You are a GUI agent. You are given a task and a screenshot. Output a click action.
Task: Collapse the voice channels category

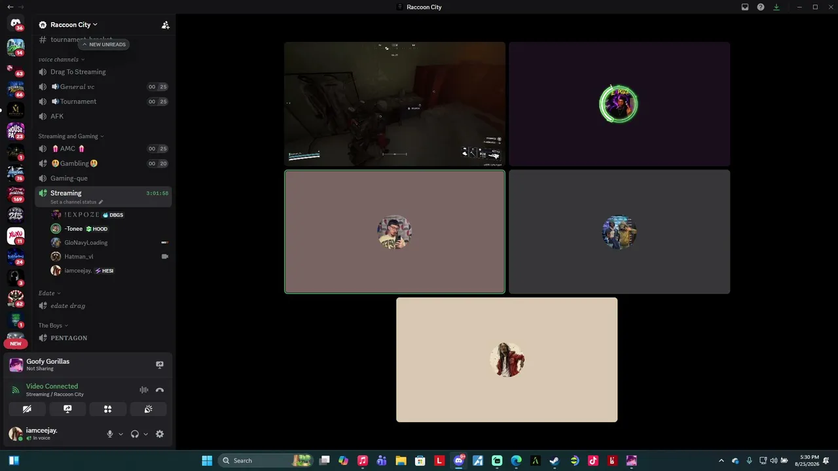[x=62, y=60]
